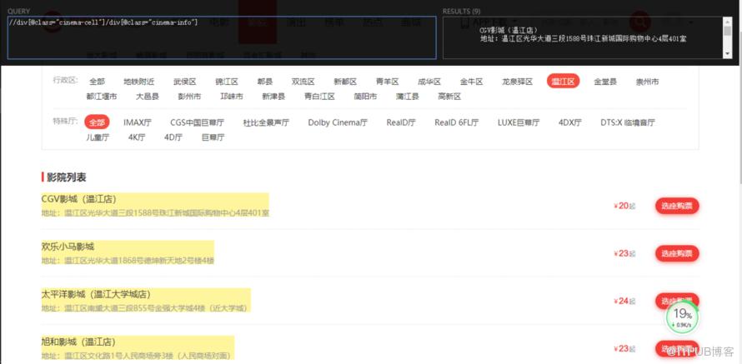The height and width of the screenshot is (364, 742).
Task: Click the highlighted 温江区 district tag
Action: pyautogui.click(x=563, y=82)
